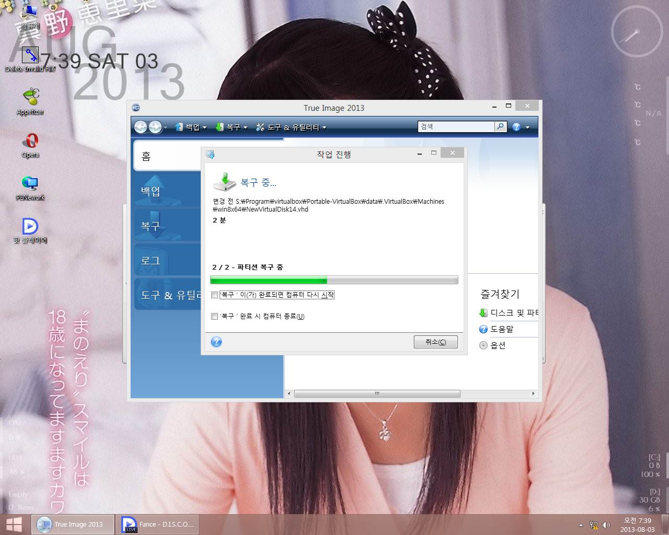
Task: Click the magnifier search button
Action: 501,126
